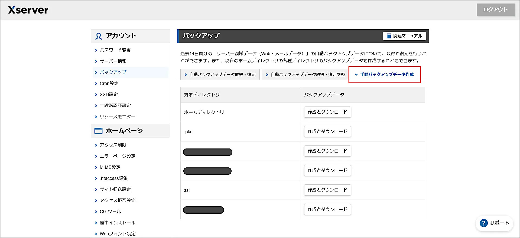The width and height of the screenshot is (520, 238).
Task: Create and download ssl directory backup
Action: (x=327, y=190)
